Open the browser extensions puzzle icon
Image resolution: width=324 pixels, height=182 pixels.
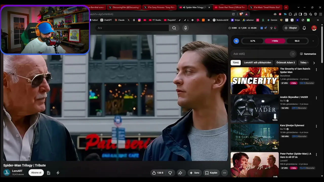point(290,14)
